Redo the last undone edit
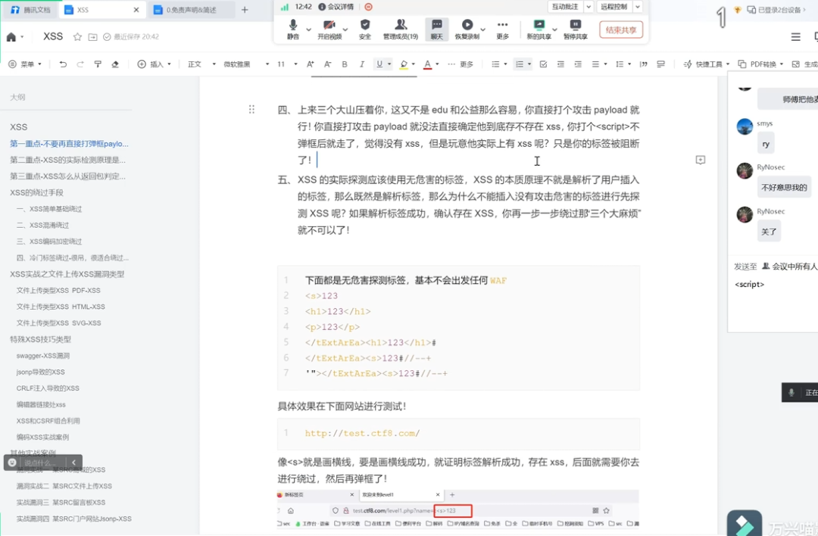Screen dimensions: 818x536 [x=80, y=64]
